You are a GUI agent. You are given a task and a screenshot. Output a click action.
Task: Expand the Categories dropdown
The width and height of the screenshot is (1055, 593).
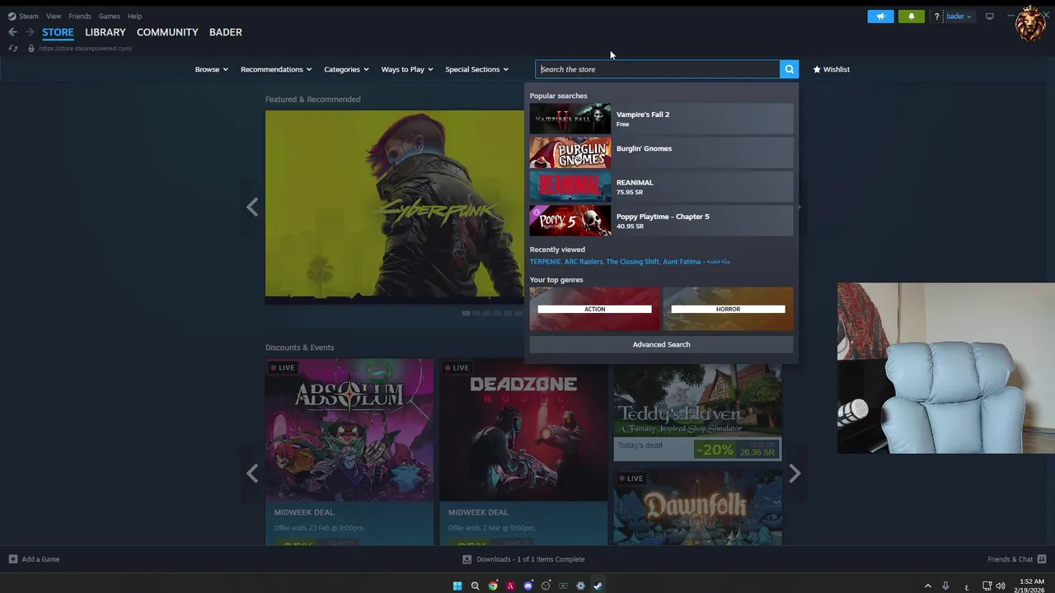(x=346, y=69)
